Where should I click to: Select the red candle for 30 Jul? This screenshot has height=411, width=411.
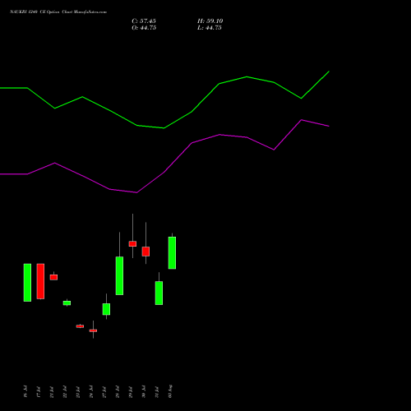point(145,252)
